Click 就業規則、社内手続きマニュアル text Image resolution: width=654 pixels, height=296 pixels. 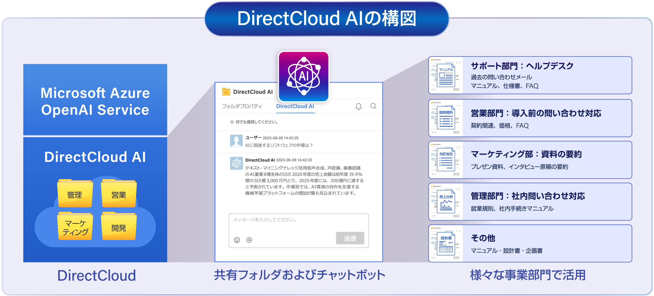[x=512, y=209]
